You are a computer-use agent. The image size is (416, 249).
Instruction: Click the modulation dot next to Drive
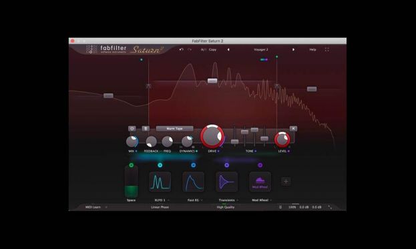click(218, 151)
